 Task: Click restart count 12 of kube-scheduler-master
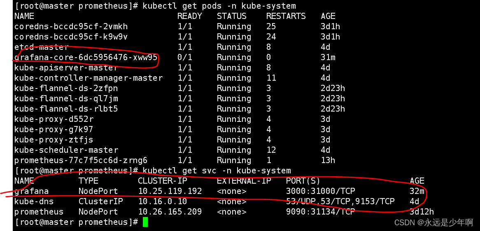tap(271, 150)
